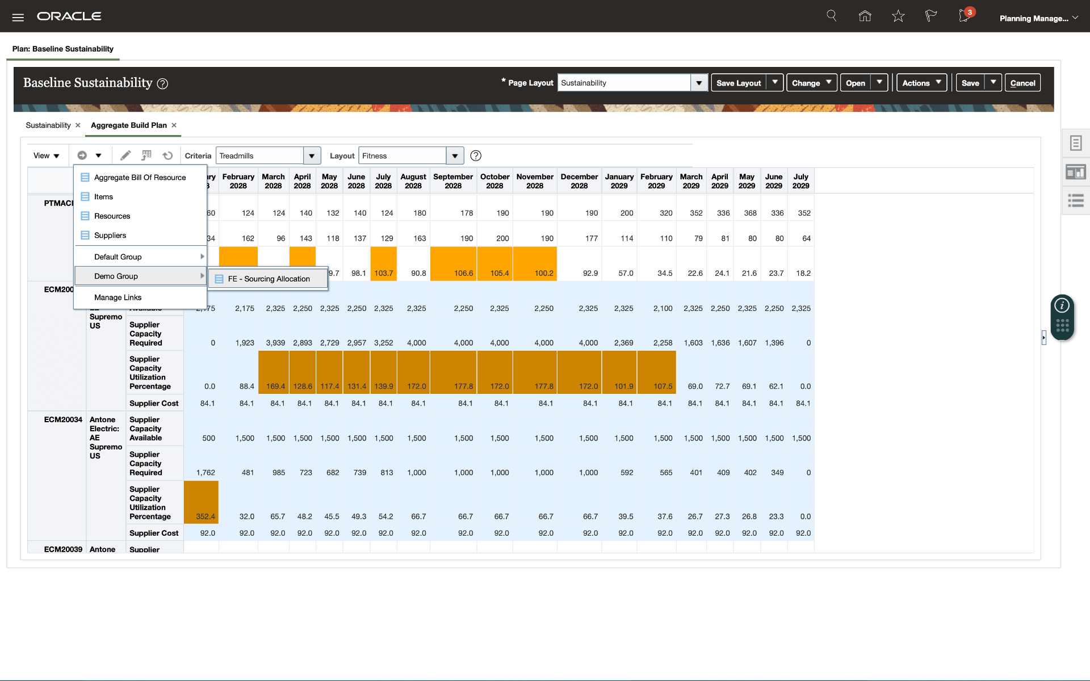
Task: Select orange 352.4 utilization cell
Action: point(202,502)
